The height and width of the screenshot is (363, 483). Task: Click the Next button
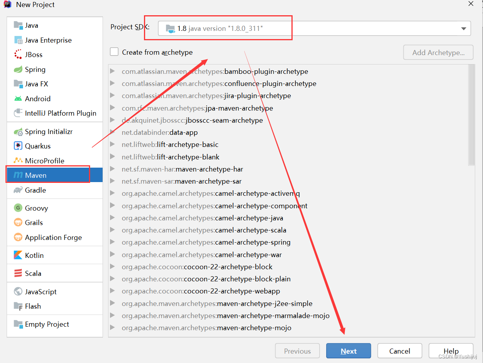pyautogui.click(x=348, y=351)
